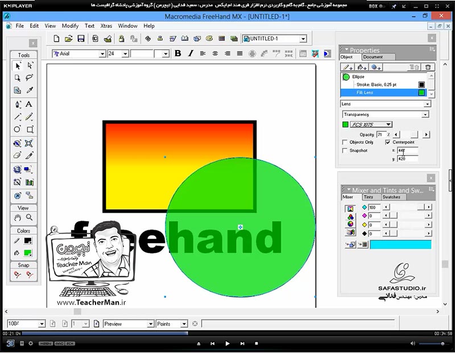The image size is (455, 353).
Task: Select the Pointer tool in Tools panel
Action: pyautogui.click(x=18, y=66)
